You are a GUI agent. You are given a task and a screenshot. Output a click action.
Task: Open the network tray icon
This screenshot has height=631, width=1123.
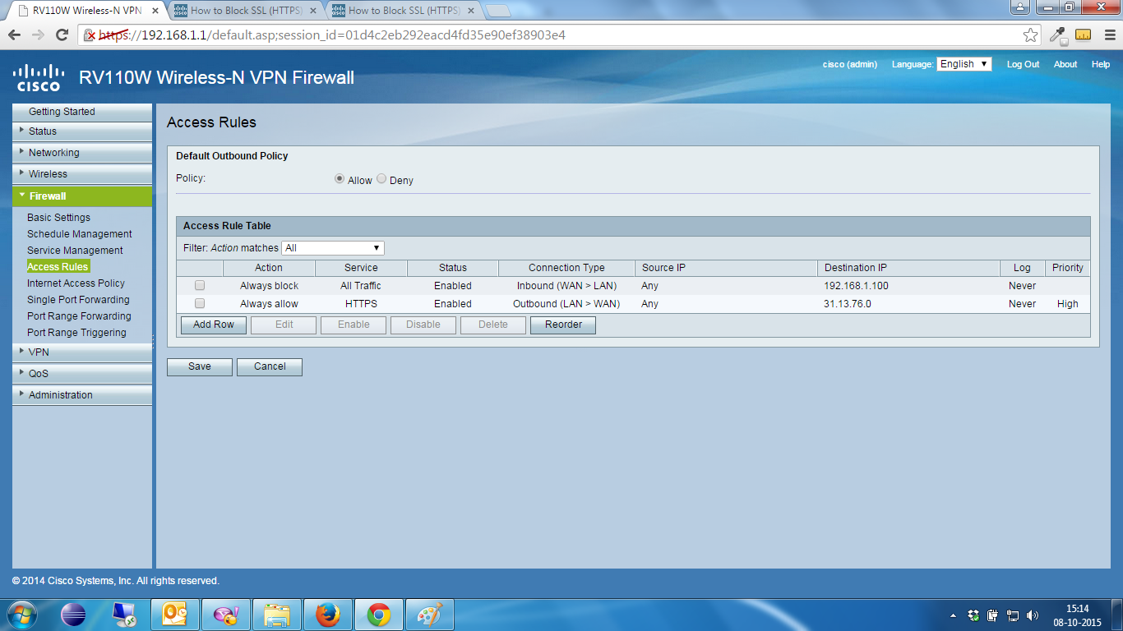click(x=1013, y=615)
